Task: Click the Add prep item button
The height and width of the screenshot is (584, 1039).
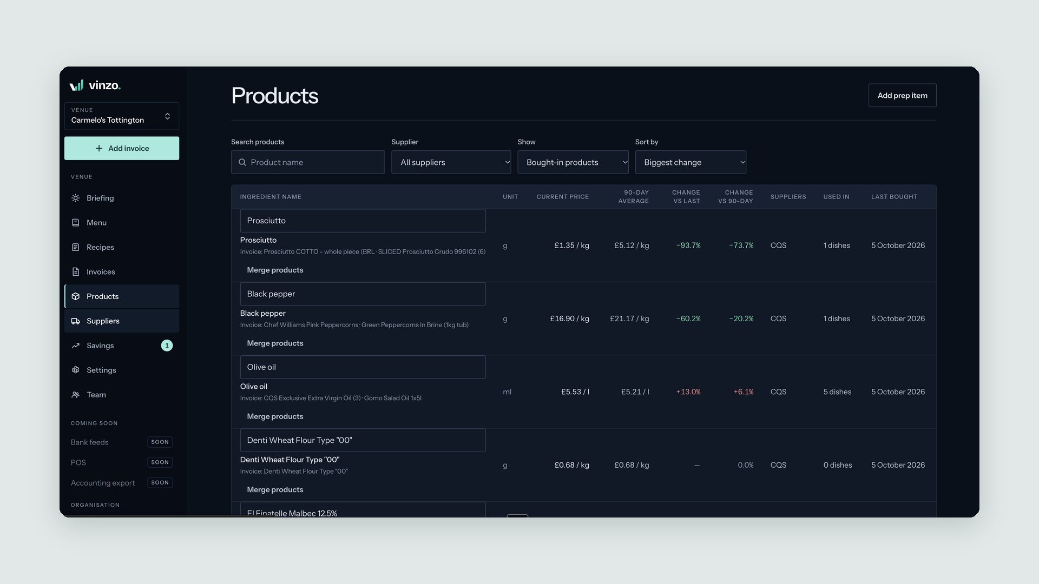Action: pos(903,95)
